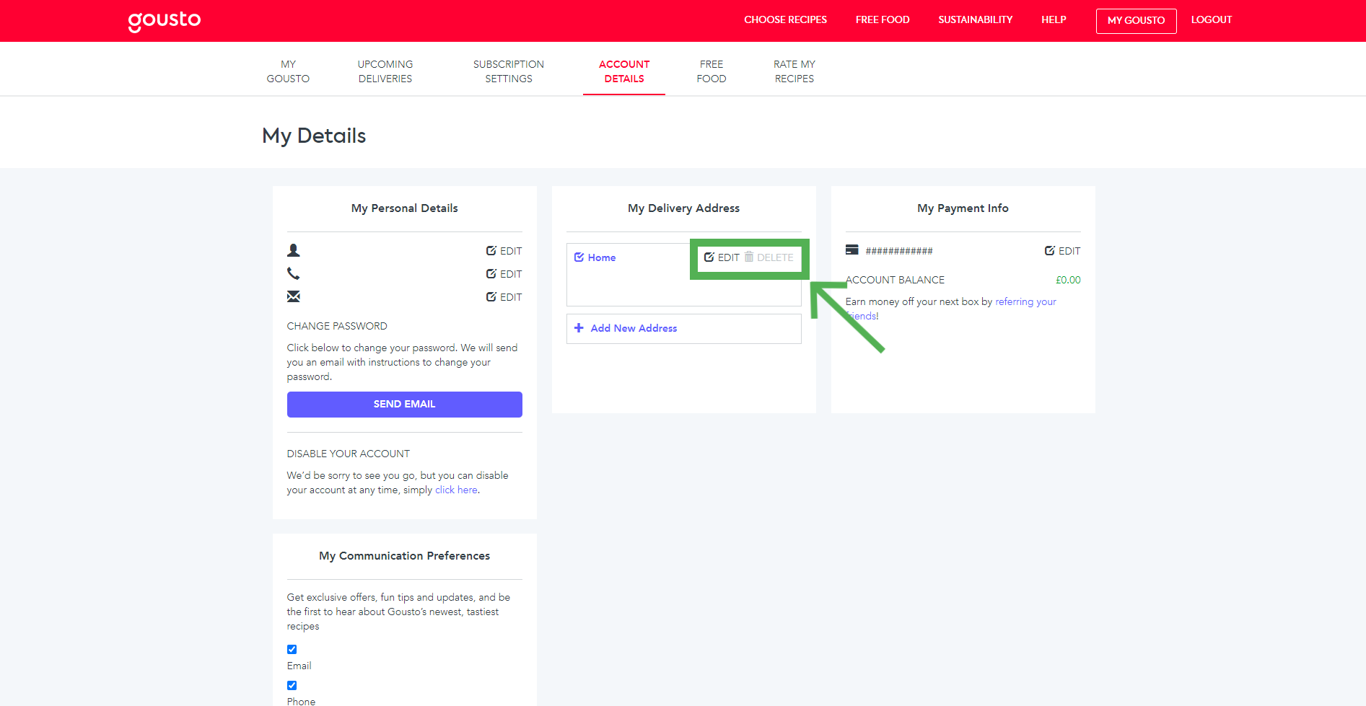Click 'My Payment Info' heading
Viewport: 1366px width, 706px height.
pyautogui.click(x=963, y=208)
